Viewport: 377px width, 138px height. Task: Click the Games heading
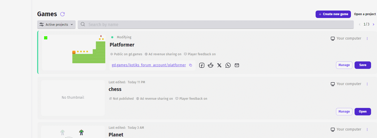click(x=47, y=14)
